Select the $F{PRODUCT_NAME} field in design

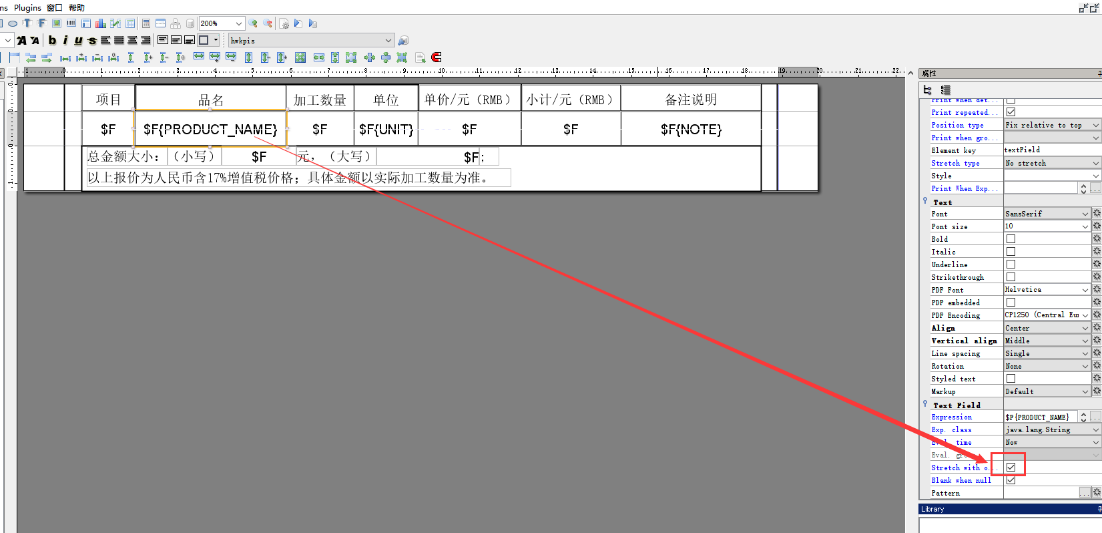coord(210,129)
